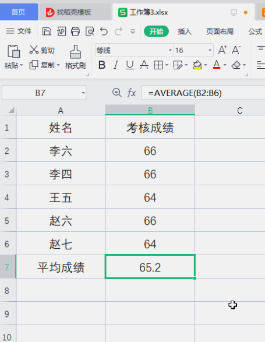Viewport: 265px width, 342px height.
Task: Open the 页面布局 ribbon tab
Action: [x=220, y=31]
